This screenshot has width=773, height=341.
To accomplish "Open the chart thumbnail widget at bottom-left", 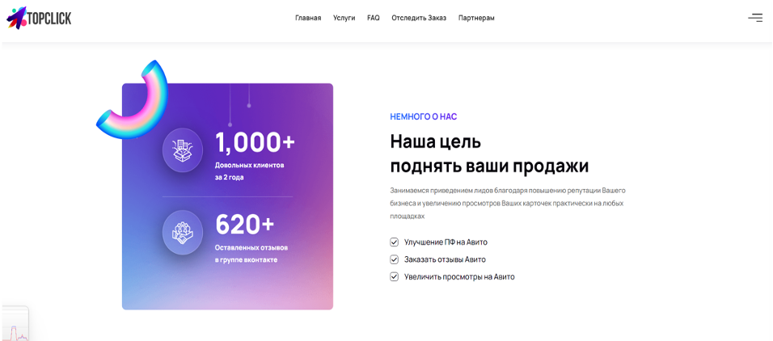I will [15, 324].
